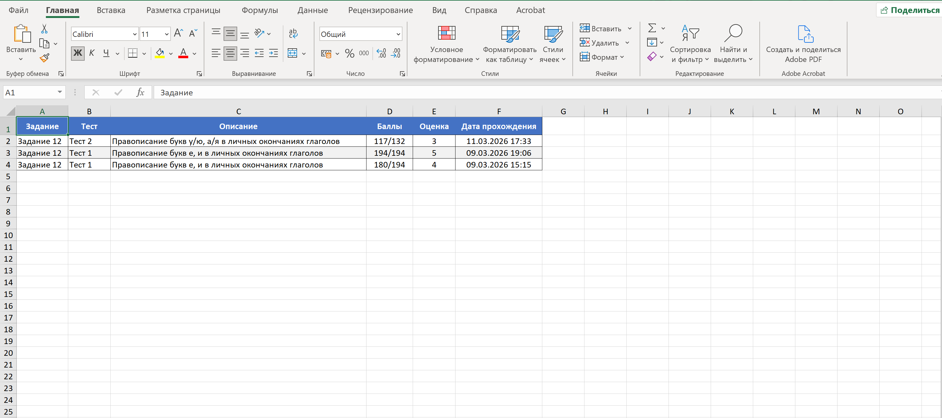Image resolution: width=942 pixels, height=418 pixels.
Task: Open the Calibri font name dropdown
Action: point(135,34)
